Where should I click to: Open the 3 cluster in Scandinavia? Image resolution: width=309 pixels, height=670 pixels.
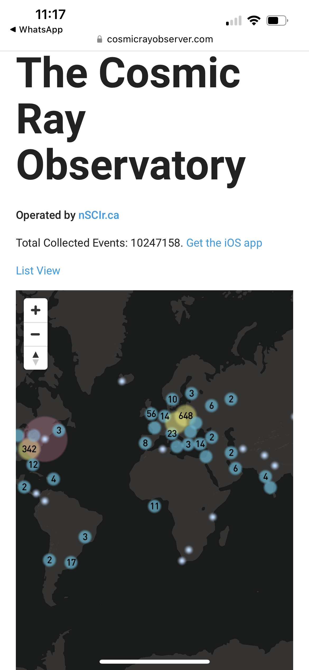coord(192,393)
